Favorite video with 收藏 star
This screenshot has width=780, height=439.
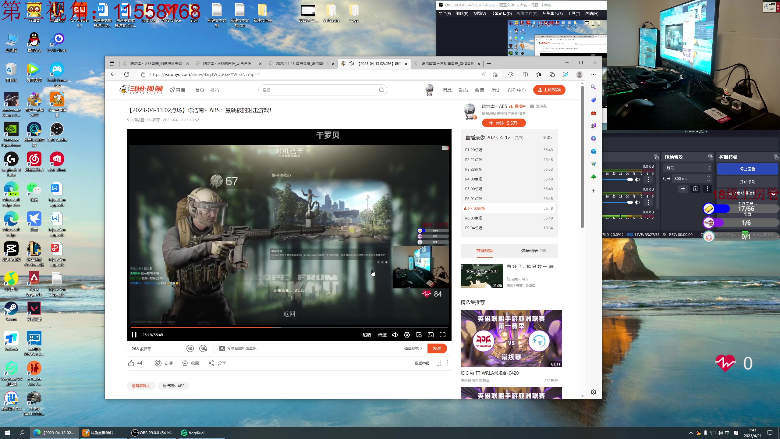pyautogui.click(x=185, y=363)
